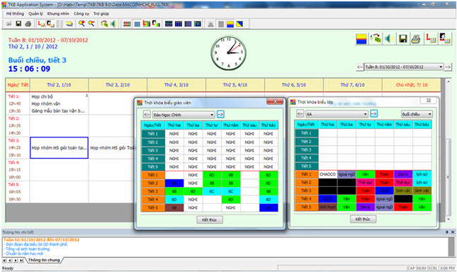Click the magnifier with red plus icon
457x272 pixels.
[x=82, y=23]
